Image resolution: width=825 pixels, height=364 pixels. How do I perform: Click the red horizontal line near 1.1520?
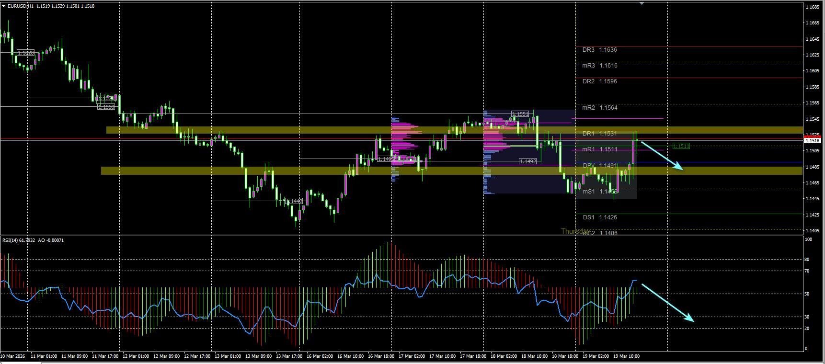[401, 138]
